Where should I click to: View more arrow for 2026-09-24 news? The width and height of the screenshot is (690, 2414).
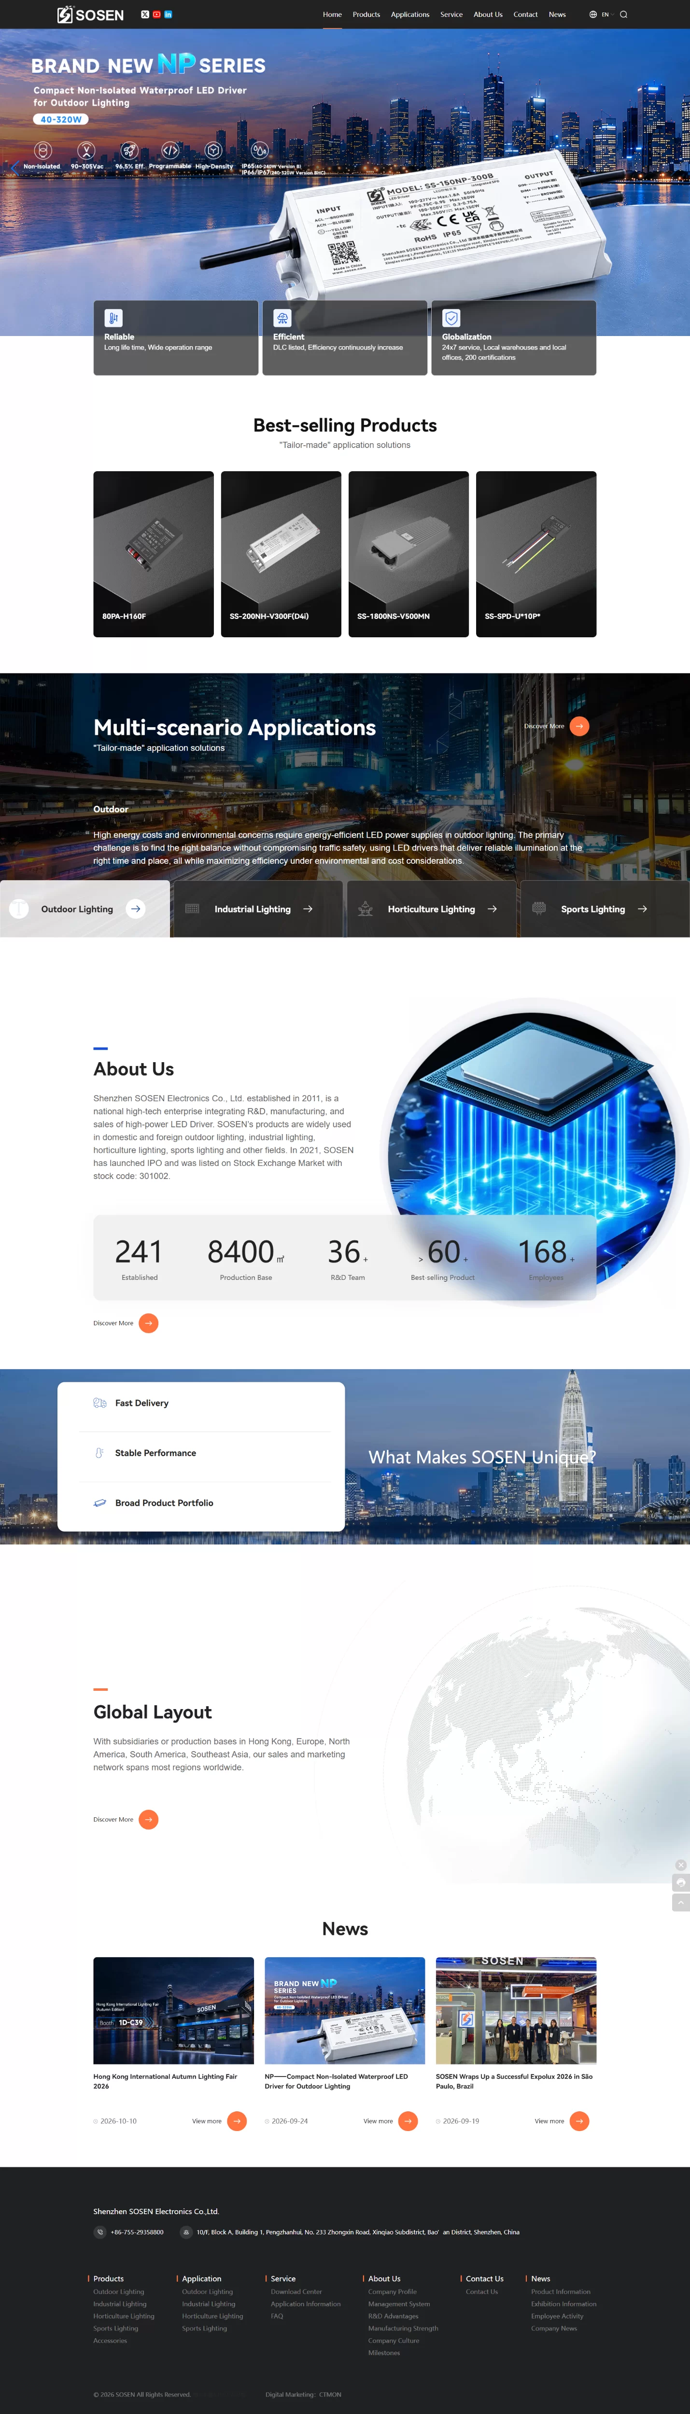click(x=408, y=2120)
